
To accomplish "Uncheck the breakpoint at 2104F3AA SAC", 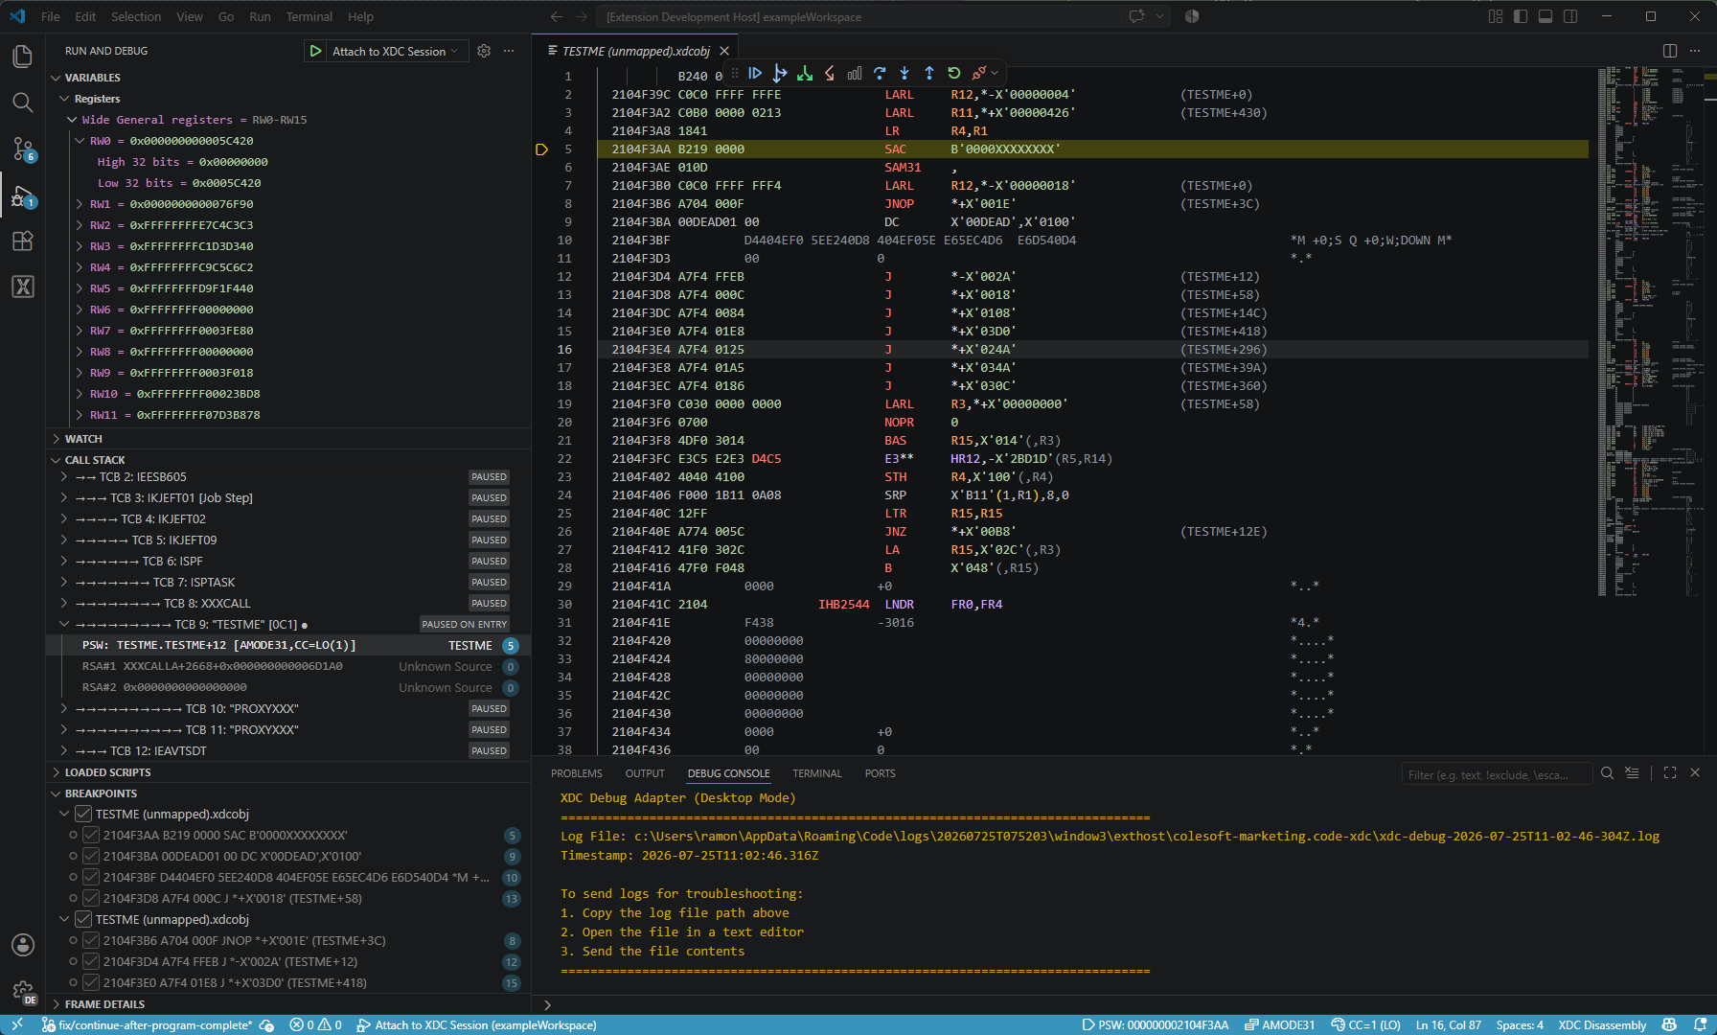I will click(x=91, y=835).
